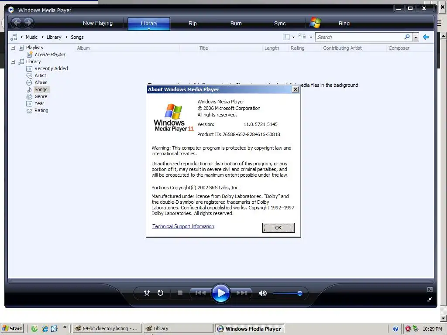Open the Windows Start menu

(12, 328)
